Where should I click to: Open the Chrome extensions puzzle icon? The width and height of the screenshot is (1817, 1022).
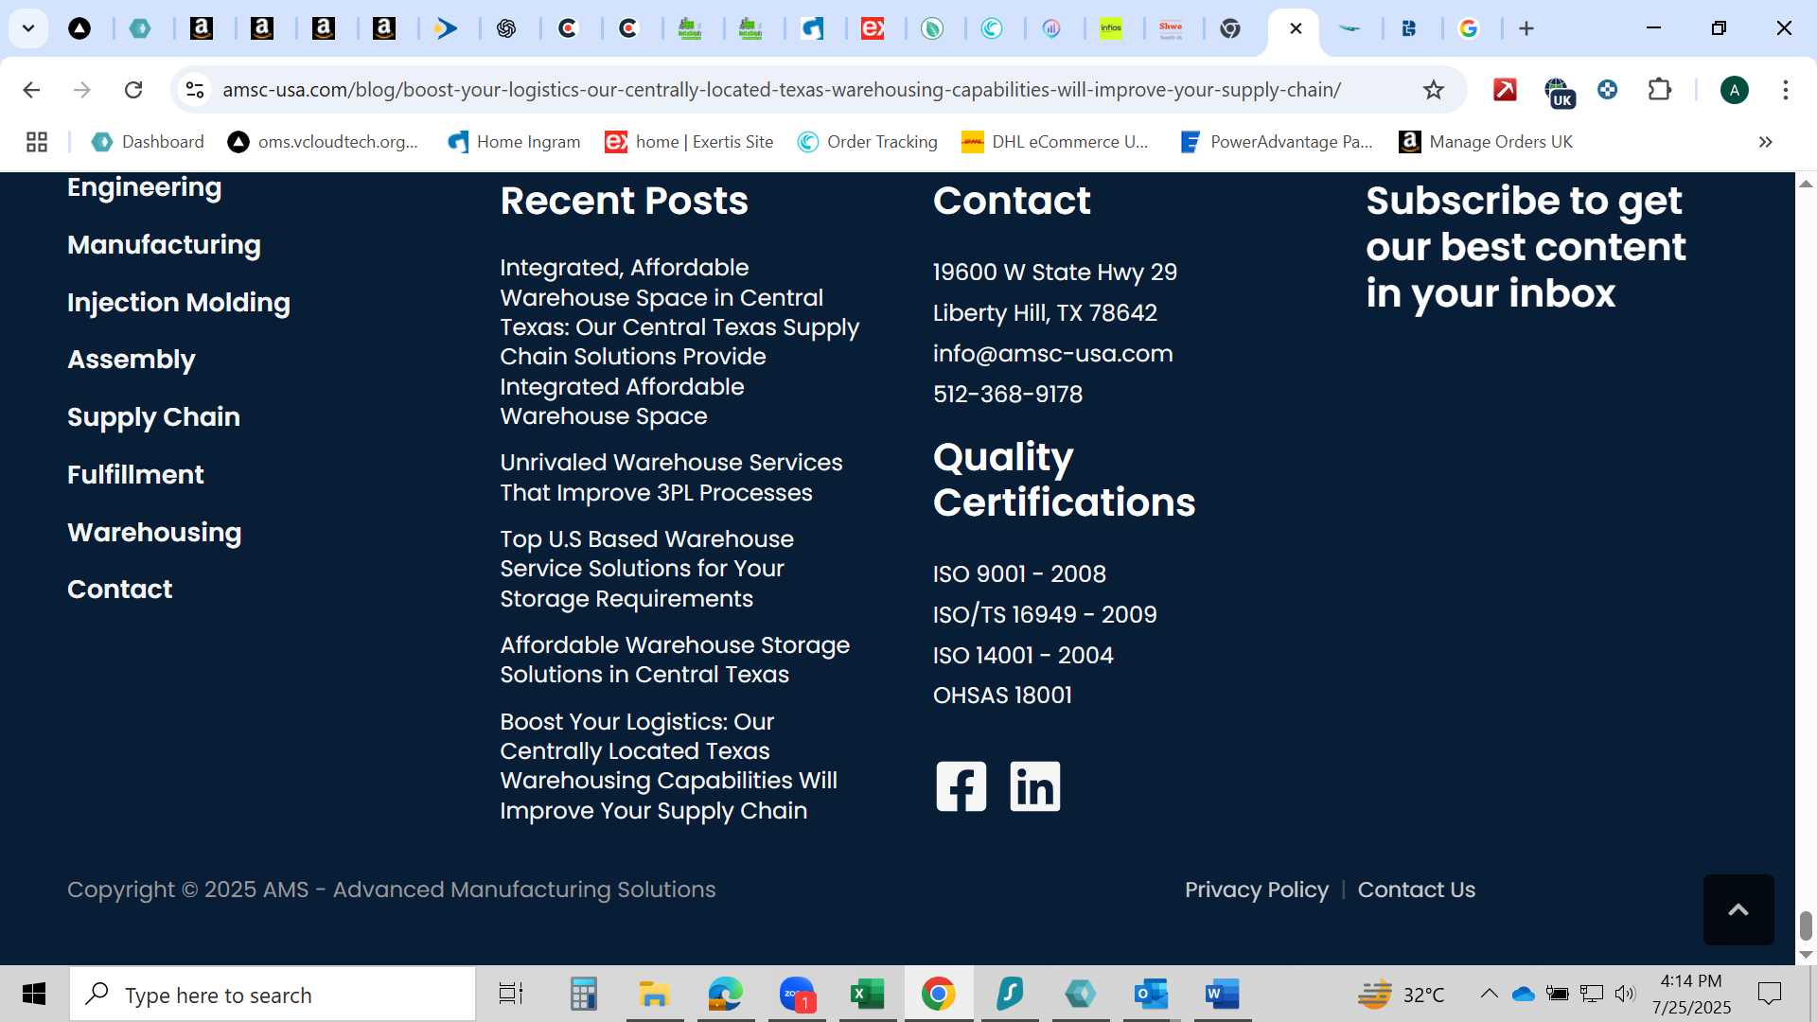1659,90
